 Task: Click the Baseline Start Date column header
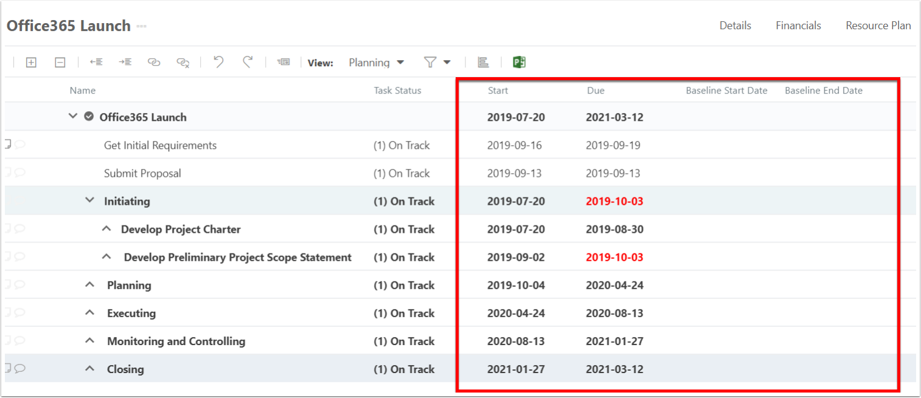pyautogui.click(x=726, y=91)
